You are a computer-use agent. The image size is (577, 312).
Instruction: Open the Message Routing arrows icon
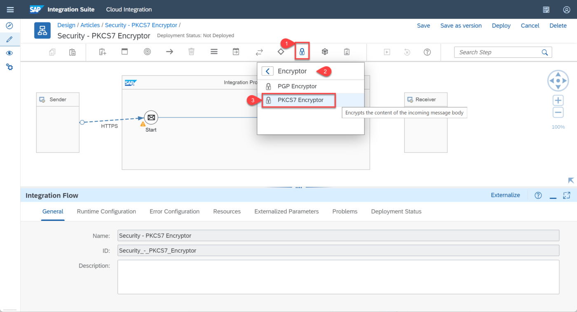tap(259, 52)
